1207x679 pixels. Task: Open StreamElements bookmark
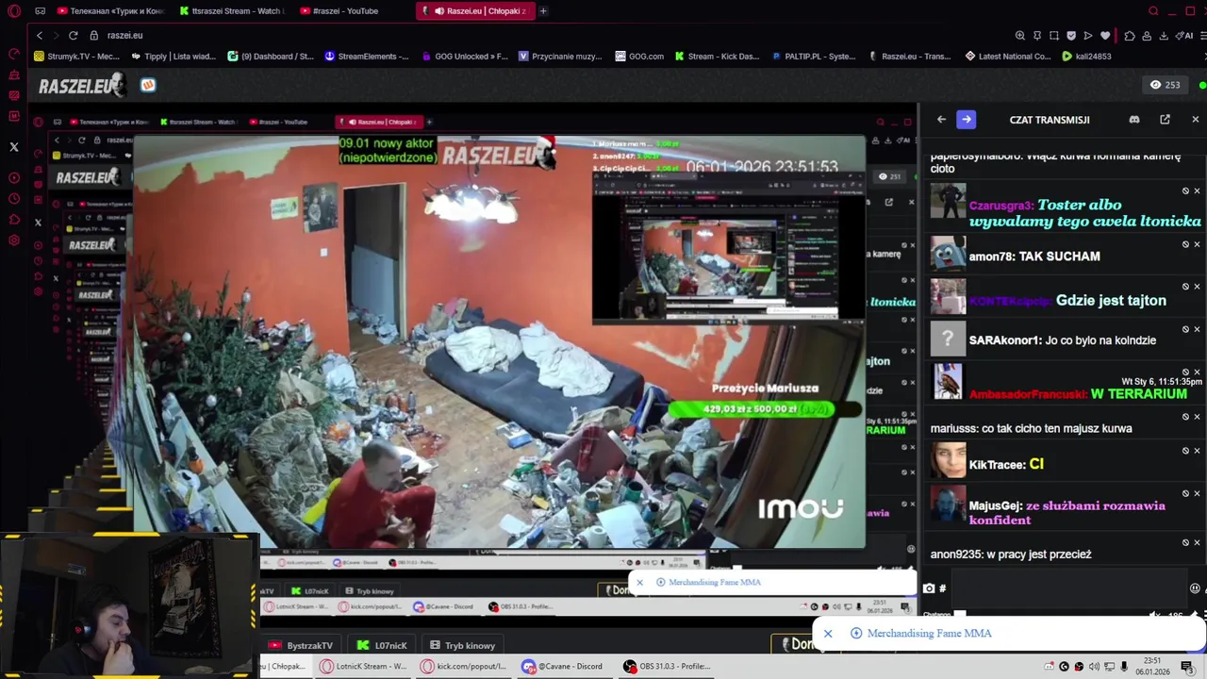366,56
